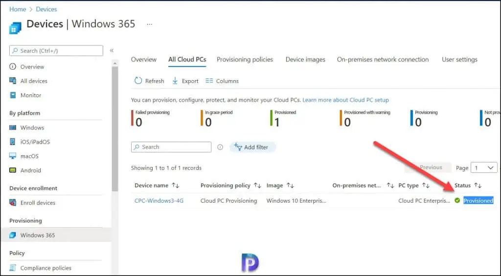Collapse the sidebar with double chevron

(x=112, y=50)
